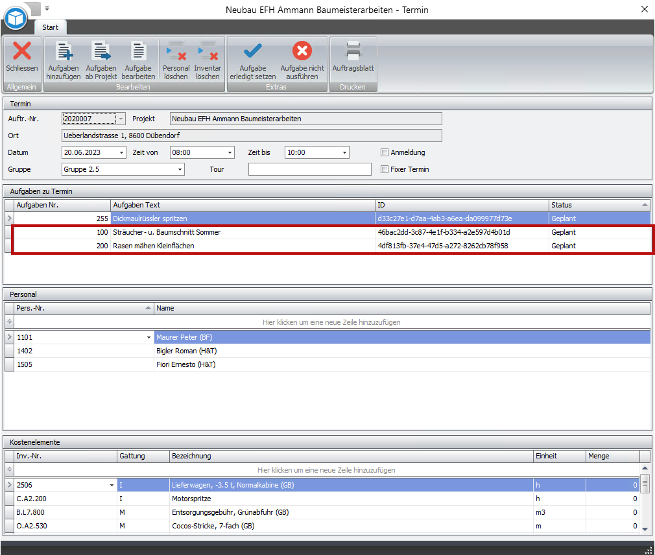Click Bezeichnung column header
655x555 pixels.
click(x=351, y=456)
